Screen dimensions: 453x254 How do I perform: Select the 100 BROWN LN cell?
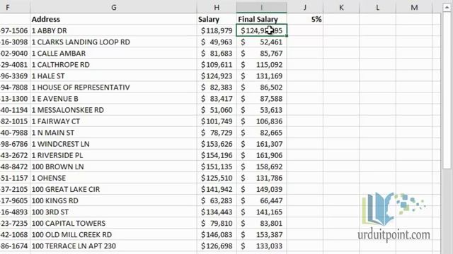click(113, 167)
